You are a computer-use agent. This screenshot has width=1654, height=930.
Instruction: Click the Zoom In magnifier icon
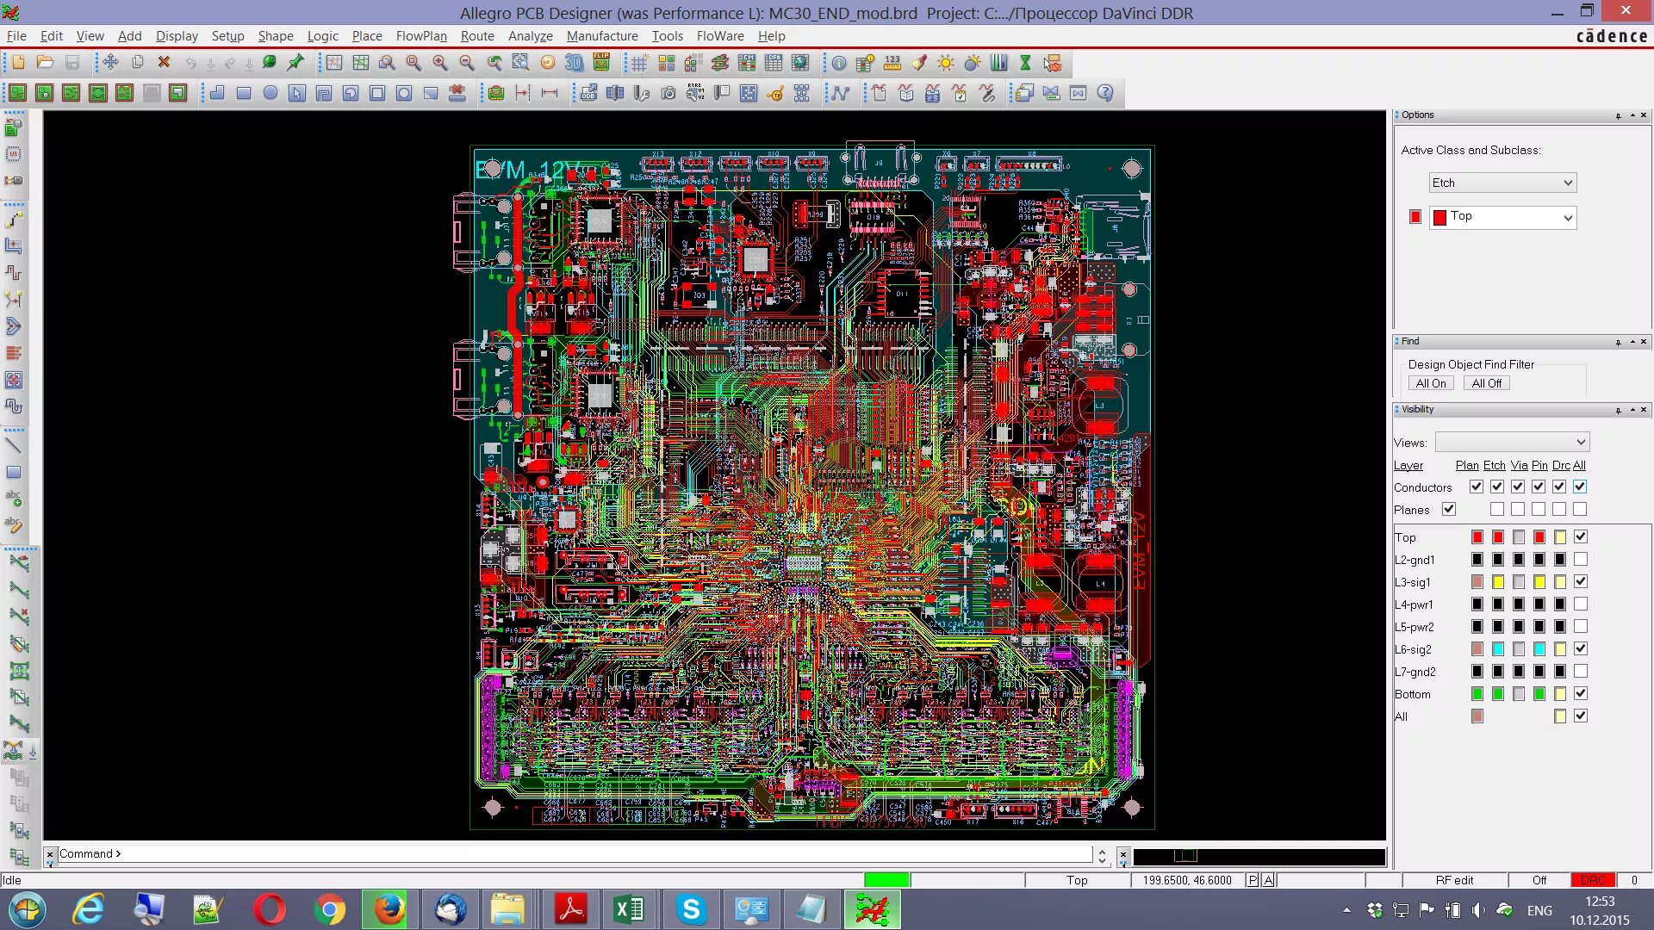[440, 63]
